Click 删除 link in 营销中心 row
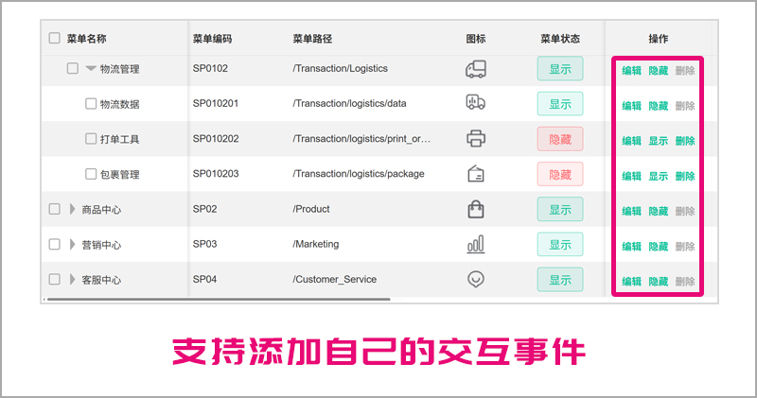 point(685,247)
